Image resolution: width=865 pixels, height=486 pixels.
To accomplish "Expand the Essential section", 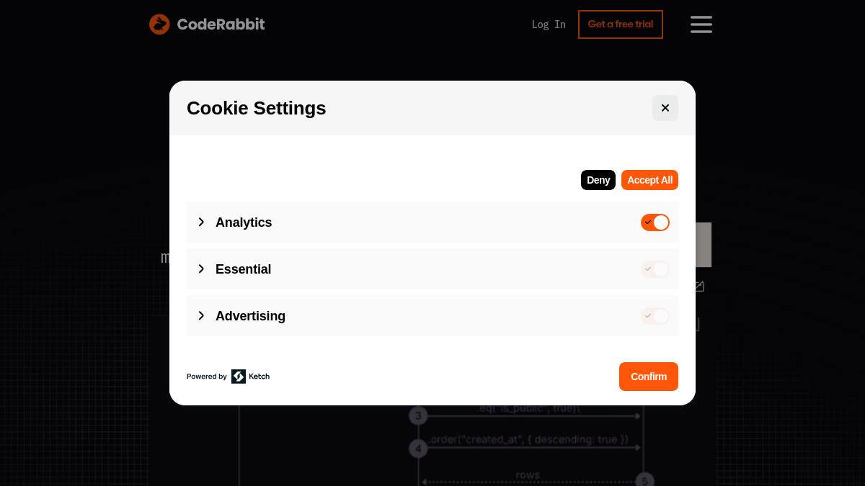I will (201, 269).
